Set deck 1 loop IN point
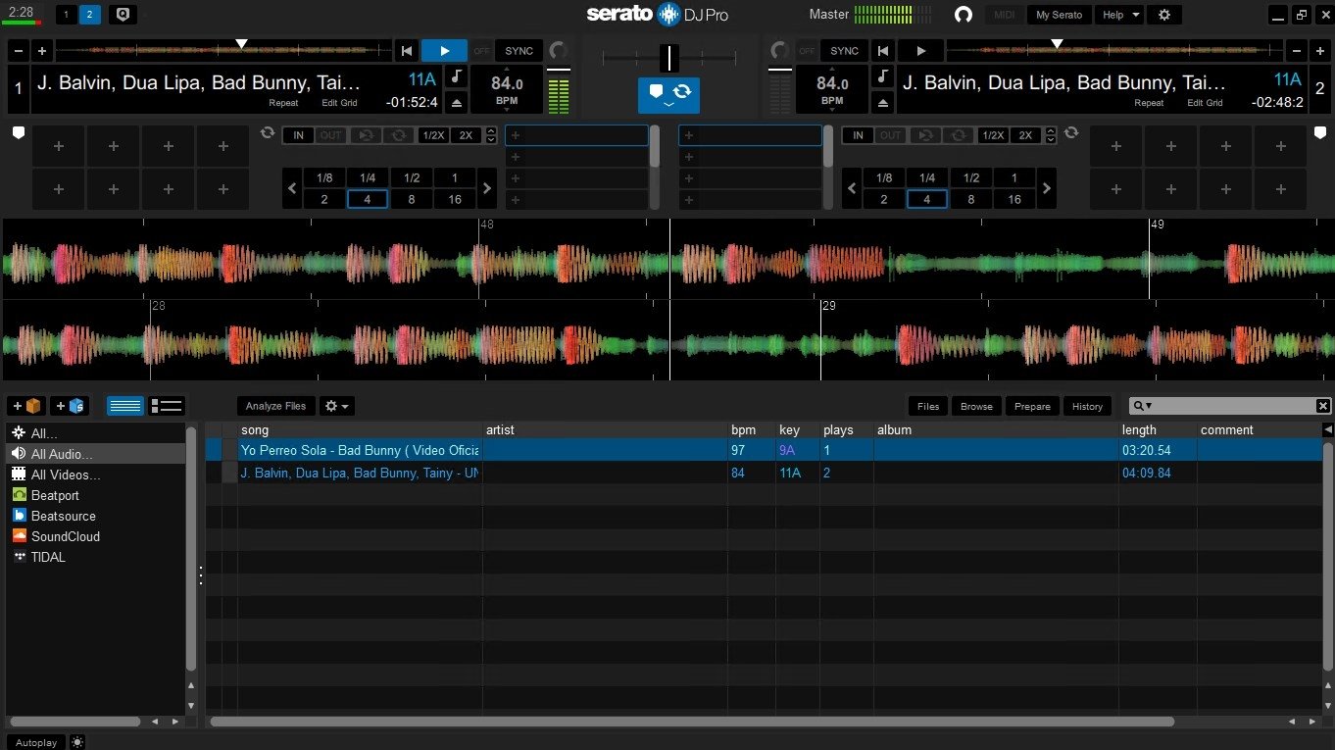This screenshot has width=1335, height=750. tap(298, 135)
